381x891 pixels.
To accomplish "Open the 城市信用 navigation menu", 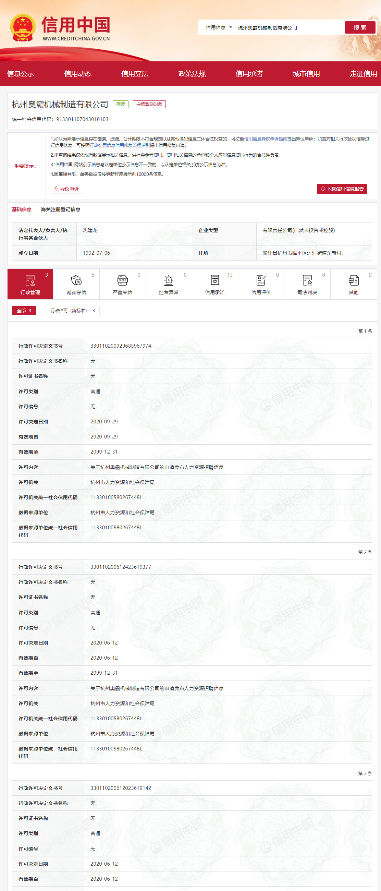I will click(x=306, y=74).
